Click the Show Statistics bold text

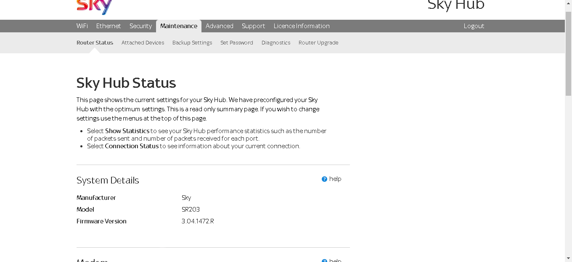pos(127,131)
